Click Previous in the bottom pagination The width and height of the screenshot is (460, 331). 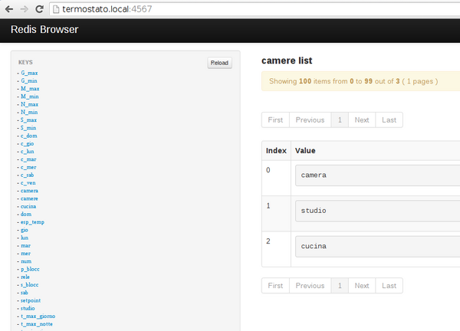click(x=310, y=286)
